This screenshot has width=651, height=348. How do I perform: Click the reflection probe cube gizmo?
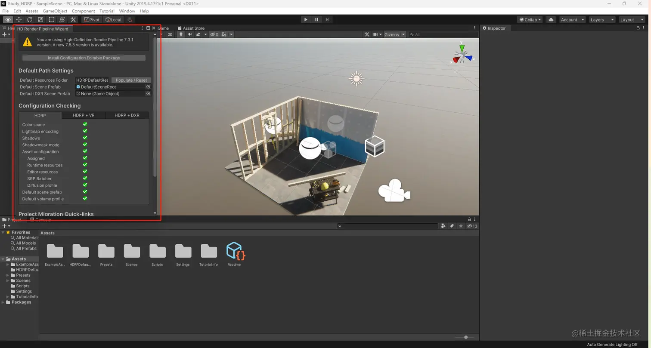[x=374, y=146]
